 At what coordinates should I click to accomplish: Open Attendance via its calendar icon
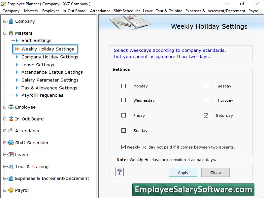(x=11, y=131)
